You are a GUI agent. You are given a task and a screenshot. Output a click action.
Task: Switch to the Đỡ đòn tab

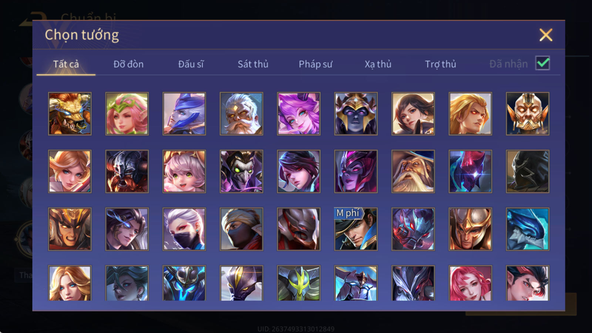pyautogui.click(x=128, y=64)
